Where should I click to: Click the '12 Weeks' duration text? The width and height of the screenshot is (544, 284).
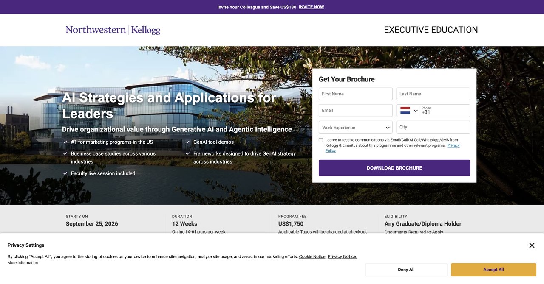coord(184,224)
